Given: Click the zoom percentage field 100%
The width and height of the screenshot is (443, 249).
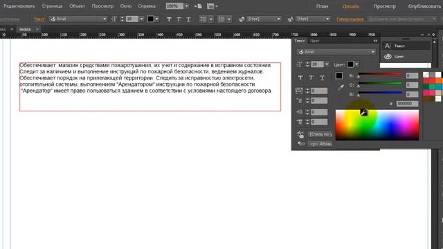Looking at the screenshot, I should [x=174, y=6].
